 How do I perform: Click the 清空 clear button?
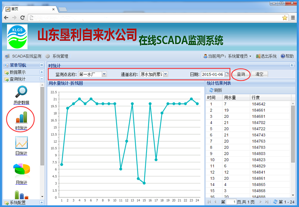coord(259,74)
